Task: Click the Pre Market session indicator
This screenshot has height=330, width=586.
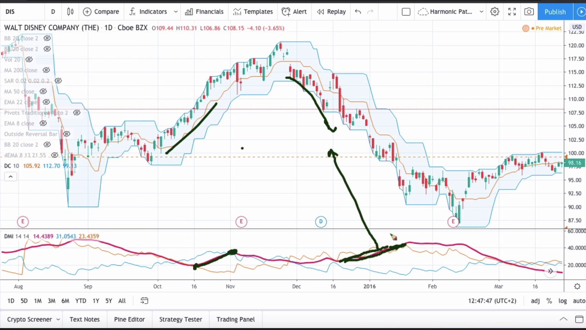Action: click(x=543, y=28)
